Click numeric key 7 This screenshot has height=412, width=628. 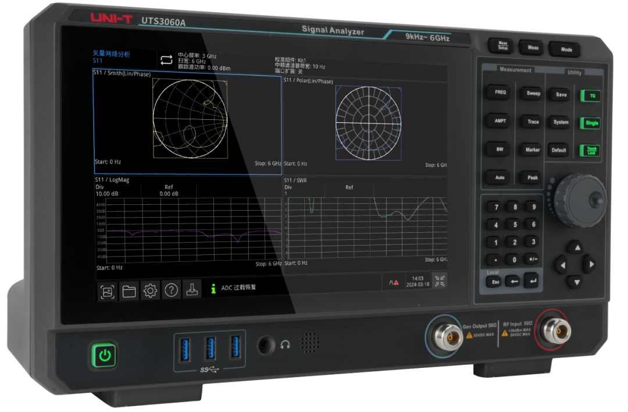pos(496,207)
